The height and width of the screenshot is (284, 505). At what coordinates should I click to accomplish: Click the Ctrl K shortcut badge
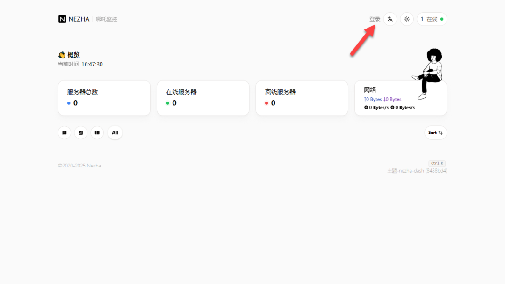click(x=437, y=163)
